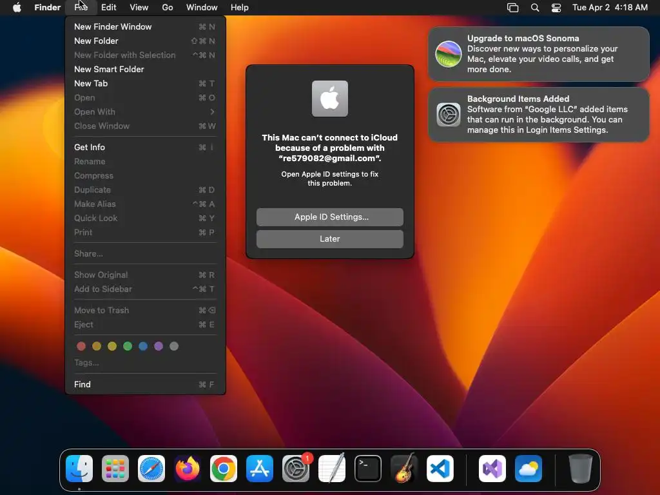Choose Get Info menu item
660x495 pixels.
click(145, 148)
